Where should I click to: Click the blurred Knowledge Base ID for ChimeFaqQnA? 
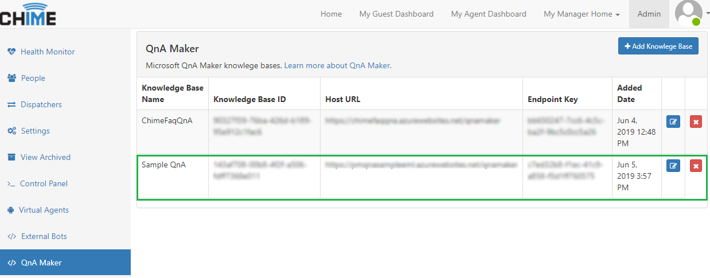[262, 126]
